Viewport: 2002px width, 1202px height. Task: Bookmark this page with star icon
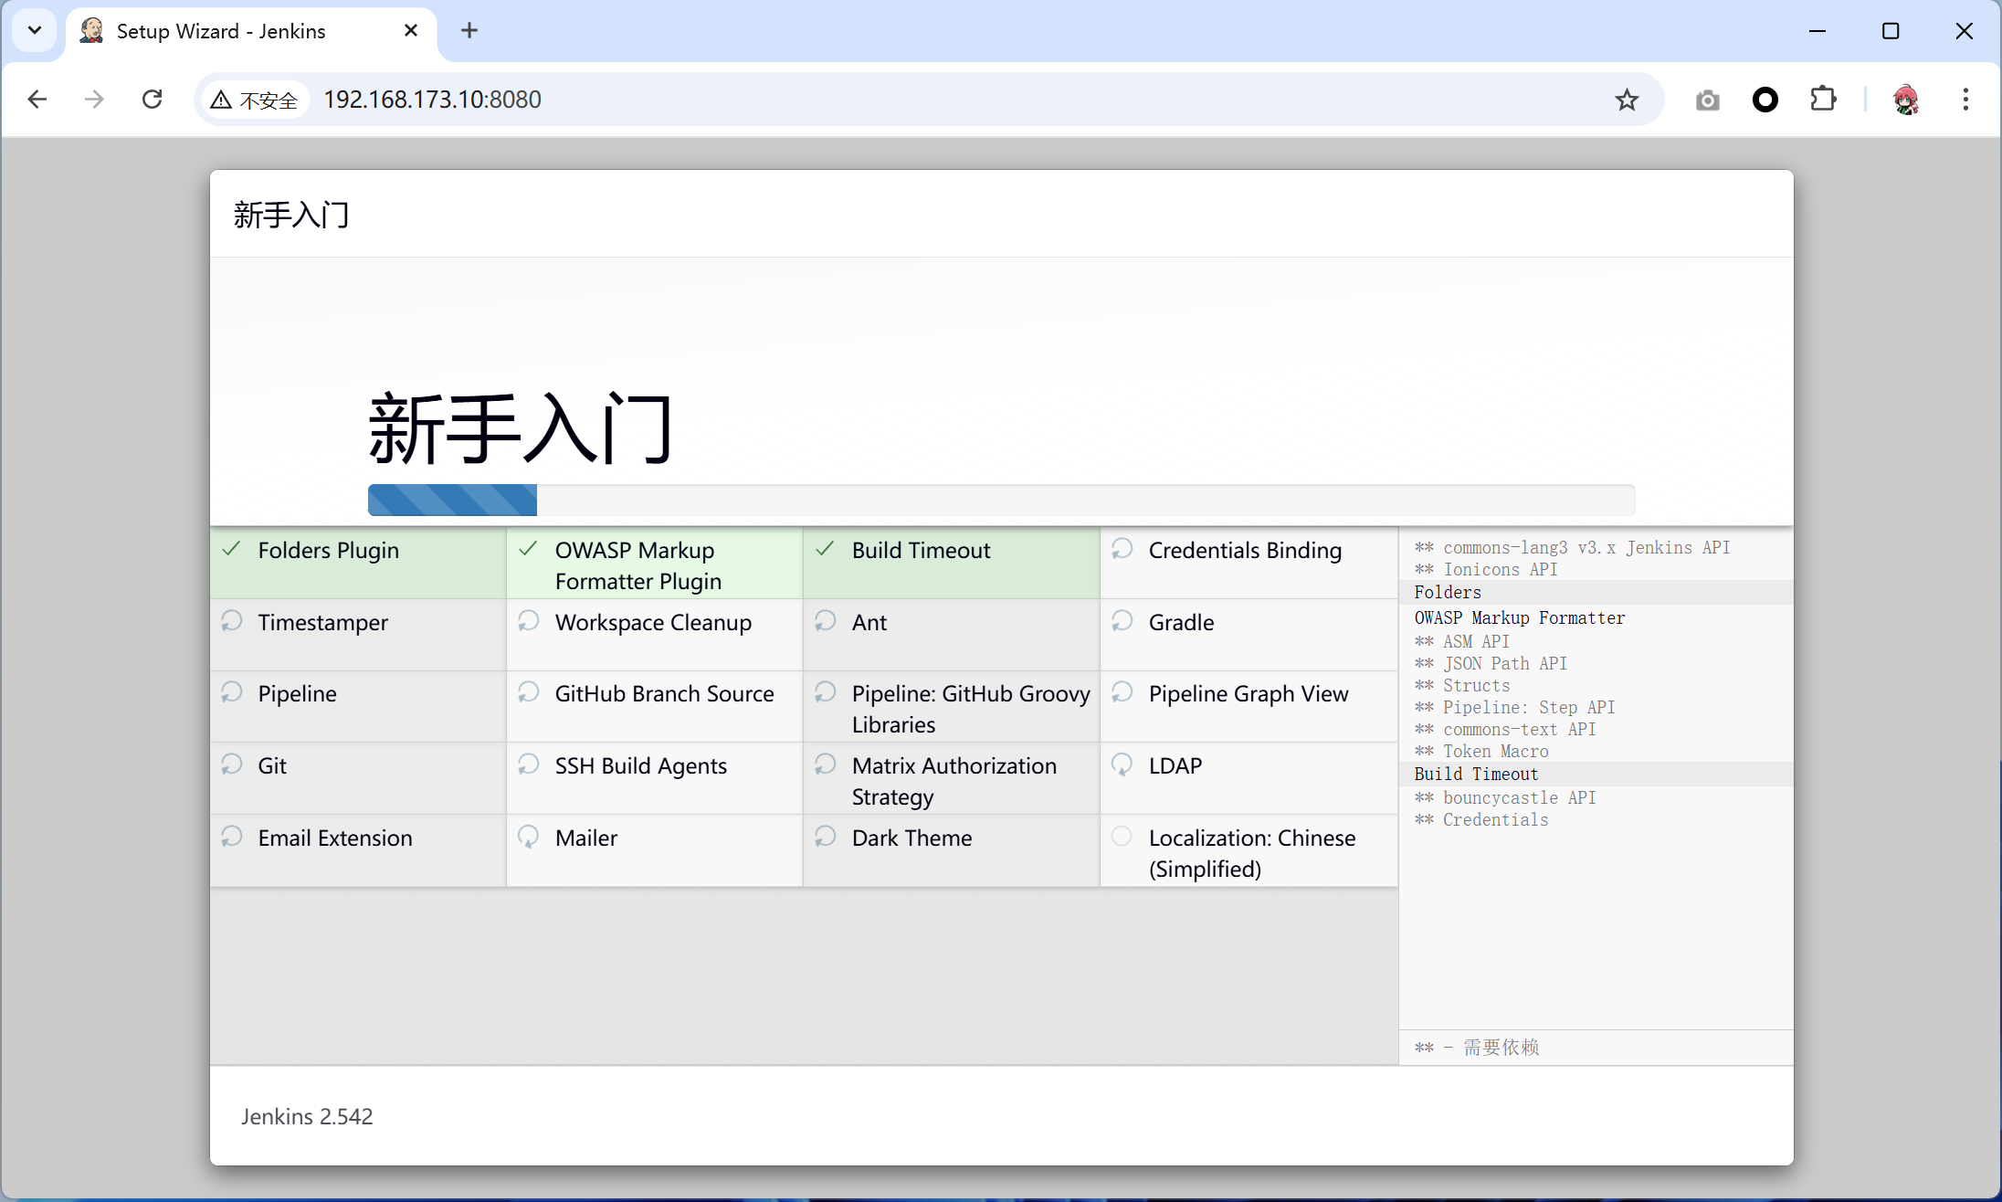pyautogui.click(x=1627, y=100)
